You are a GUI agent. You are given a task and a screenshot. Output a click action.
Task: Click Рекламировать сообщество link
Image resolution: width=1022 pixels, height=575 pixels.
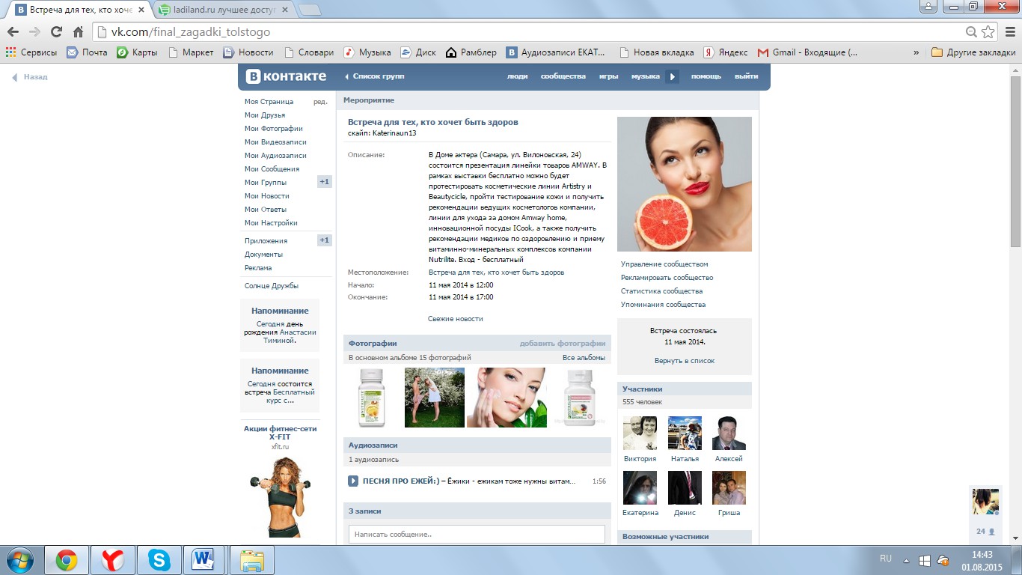click(x=667, y=278)
